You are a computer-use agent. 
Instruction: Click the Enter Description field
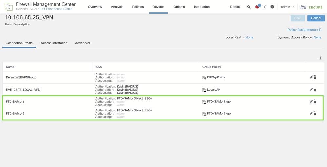coord(17,24)
